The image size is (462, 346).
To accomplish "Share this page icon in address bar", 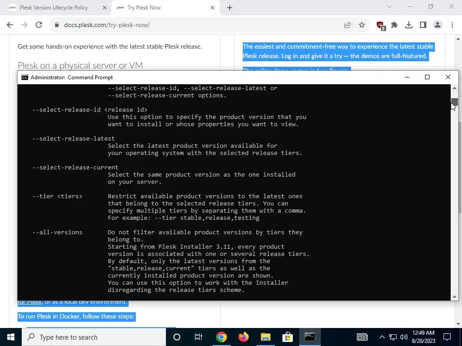I will 347,25.
